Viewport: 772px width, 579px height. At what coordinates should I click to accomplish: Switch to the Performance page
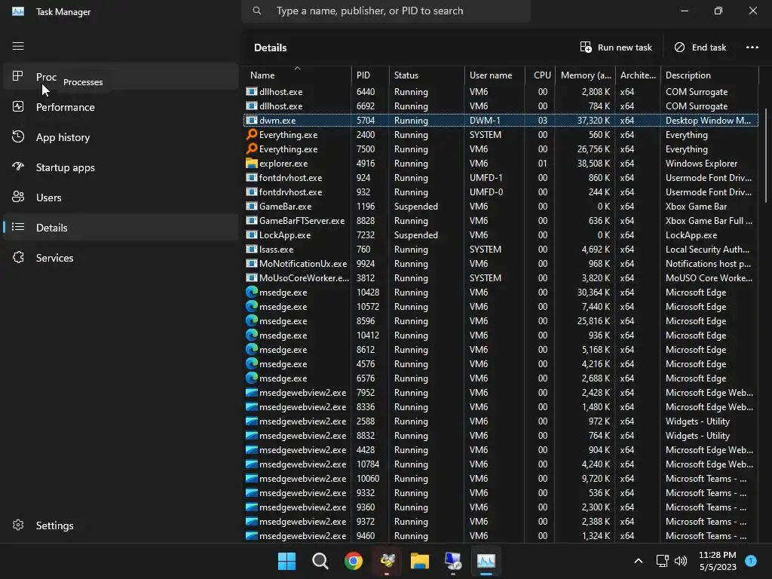click(121, 107)
